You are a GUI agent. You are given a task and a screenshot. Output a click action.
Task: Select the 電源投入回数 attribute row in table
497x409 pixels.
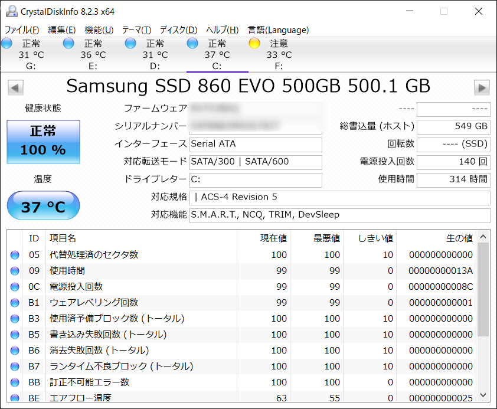tap(241, 287)
